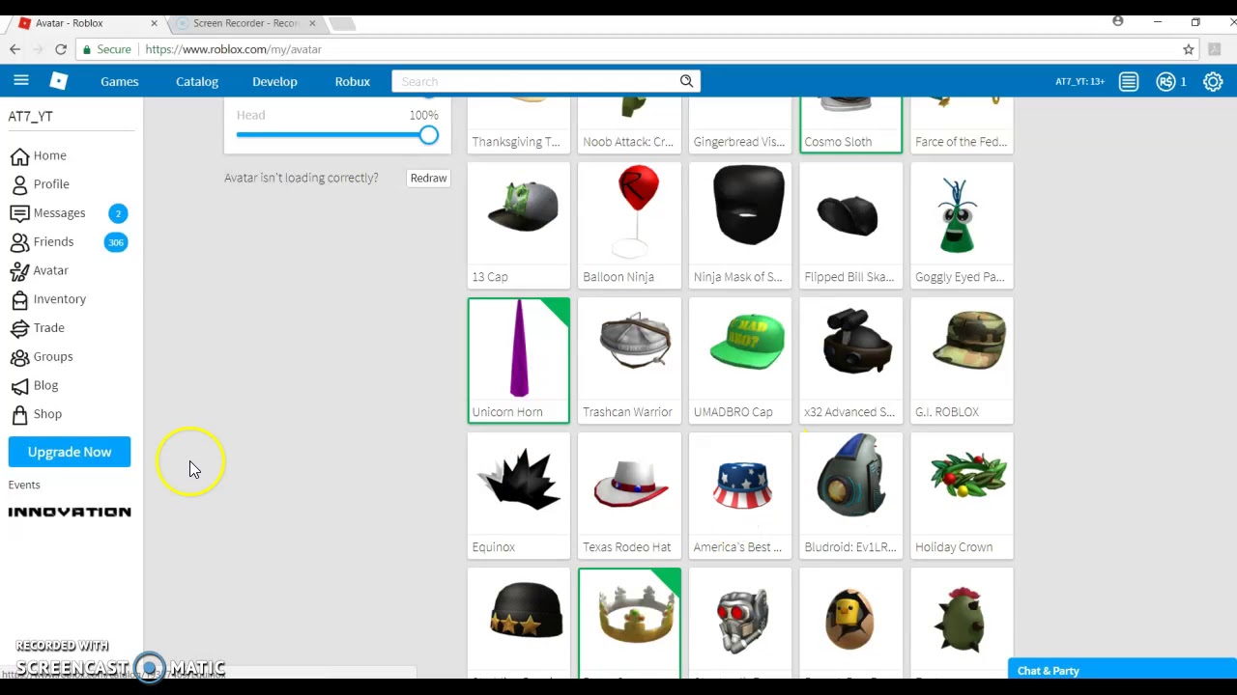Image resolution: width=1237 pixels, height=695 pixels.
Task: Reload the page with refresh icon
Action: pos(61,49)
